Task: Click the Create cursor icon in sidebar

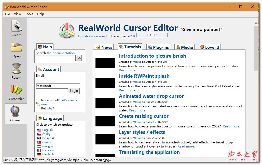Action: [16, 26]
